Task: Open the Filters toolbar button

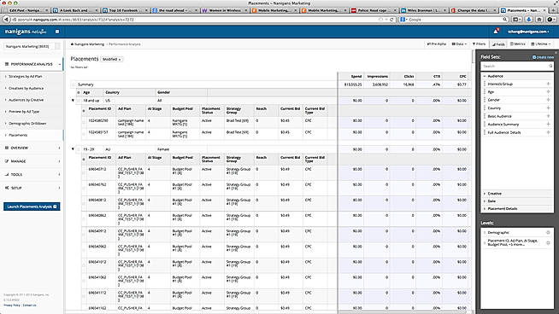Action: pyautogui.click(x=480, y=44)
